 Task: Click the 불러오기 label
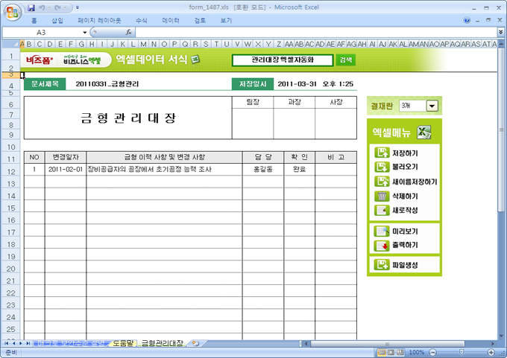click(x=405, y=167)
